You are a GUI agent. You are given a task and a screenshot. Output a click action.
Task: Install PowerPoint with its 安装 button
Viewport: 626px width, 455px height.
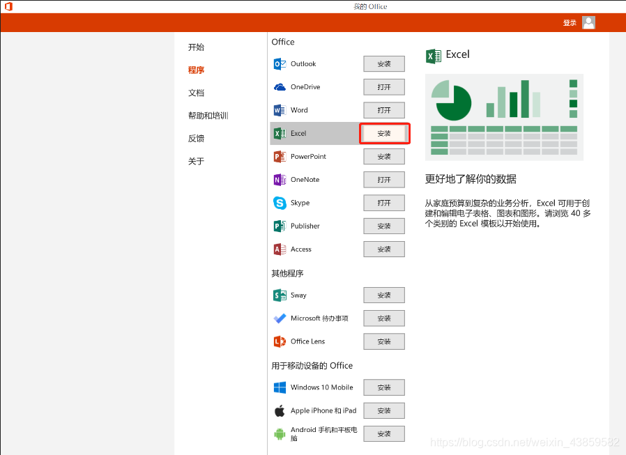[x=384, y=157]
